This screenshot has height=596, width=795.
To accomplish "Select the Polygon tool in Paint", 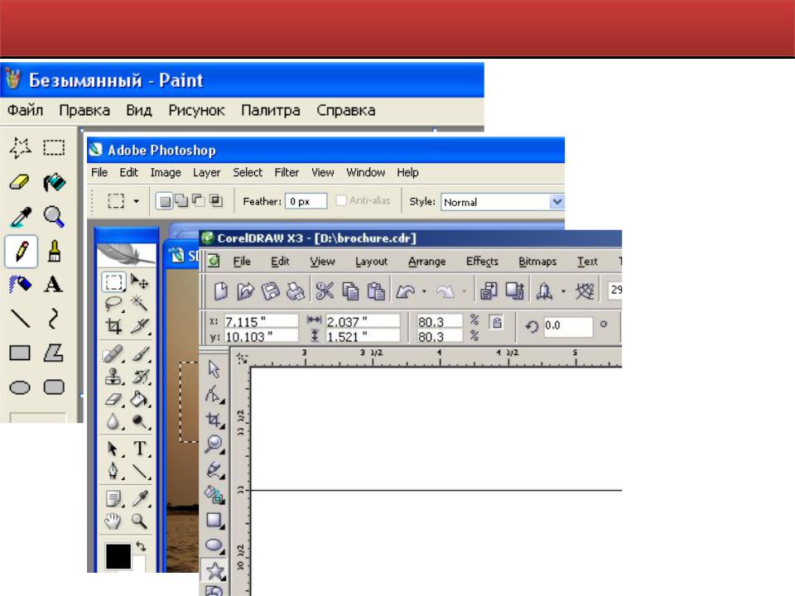I will pyautogui.click(x=54, y=353).
